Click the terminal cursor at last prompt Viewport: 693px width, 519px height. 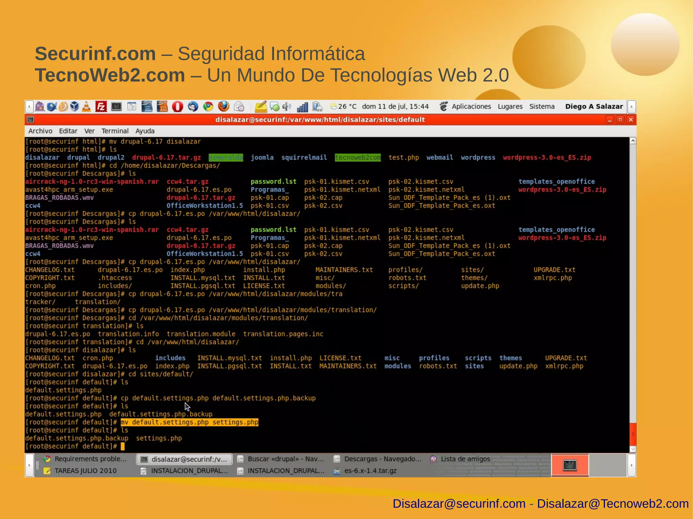coord(122,446)
